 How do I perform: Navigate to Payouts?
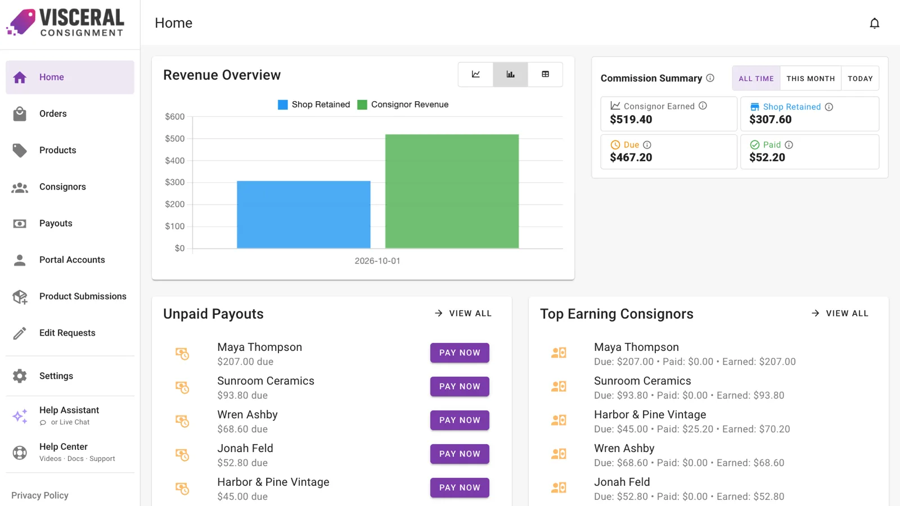tap(70, 224)
